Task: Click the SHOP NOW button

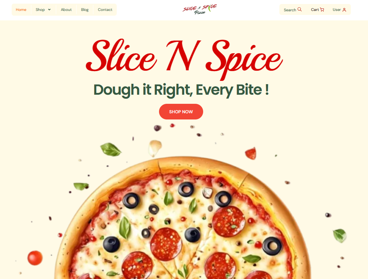Action: pos(181,111)
